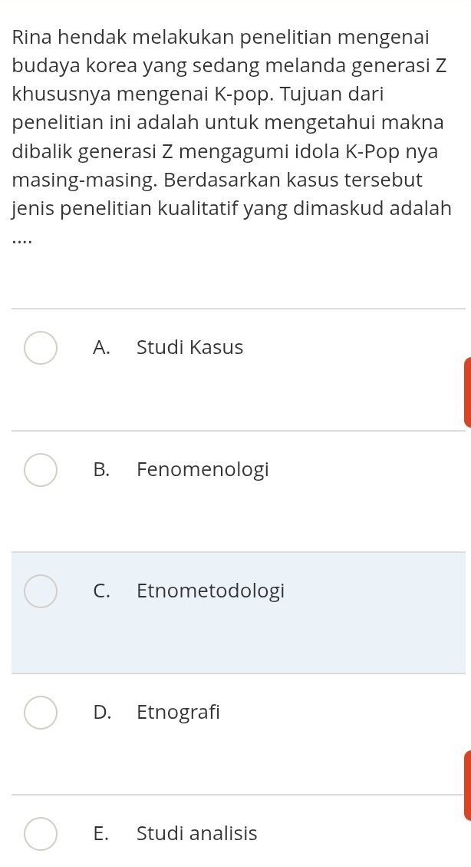This screenshot has width=471, height=867.
Task: Select the radio button for option B
Action: click(41, 469)
